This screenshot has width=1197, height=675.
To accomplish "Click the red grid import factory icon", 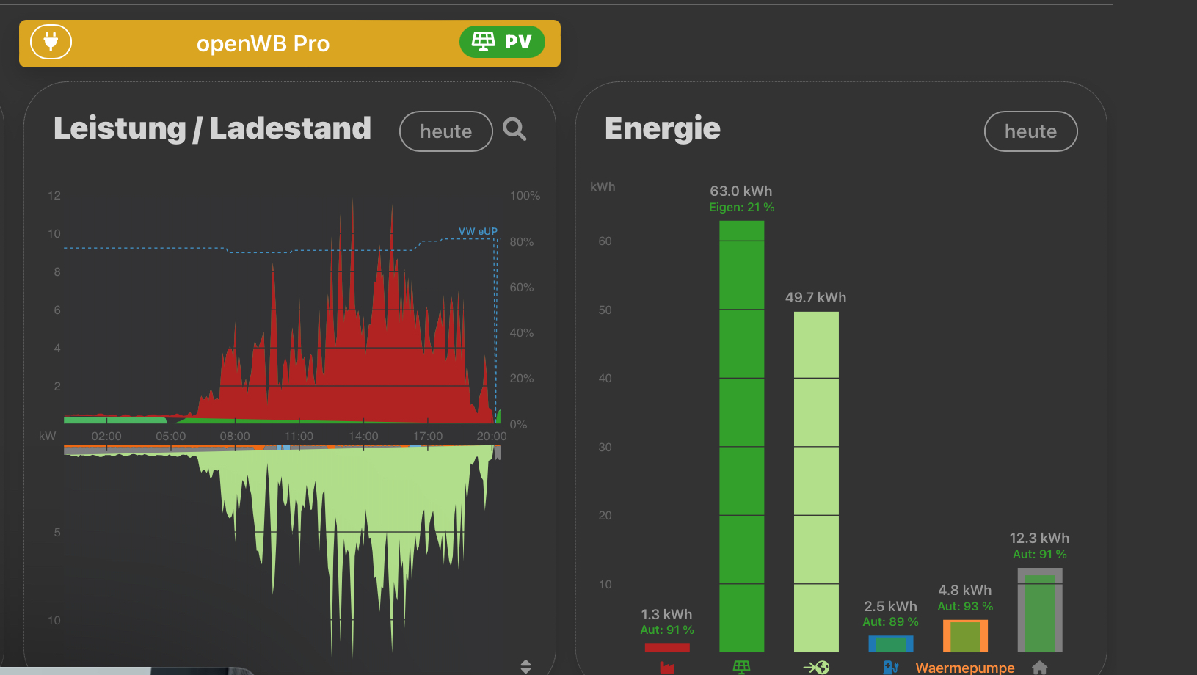I will 667,668.
